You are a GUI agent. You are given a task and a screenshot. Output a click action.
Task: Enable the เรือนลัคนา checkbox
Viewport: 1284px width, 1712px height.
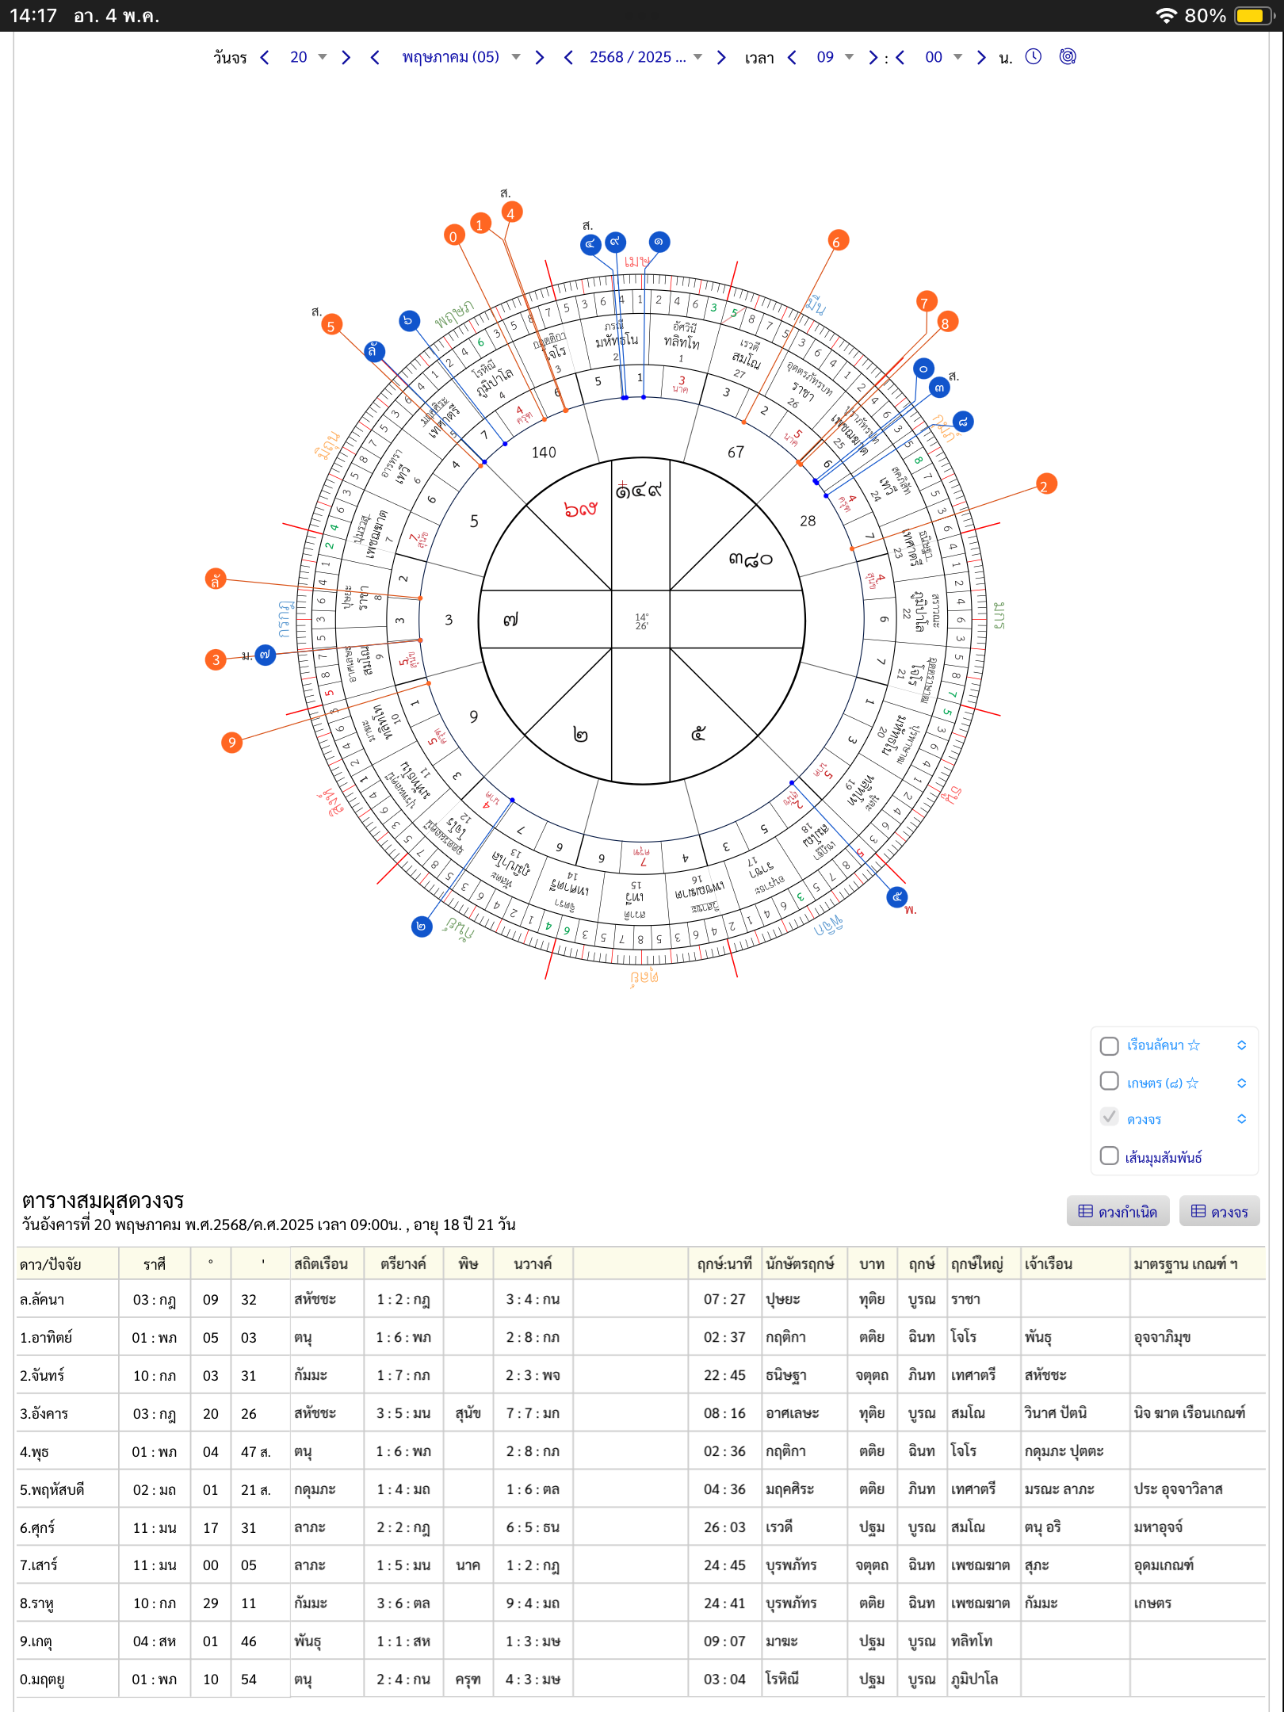click(x=1110, y=1045)
